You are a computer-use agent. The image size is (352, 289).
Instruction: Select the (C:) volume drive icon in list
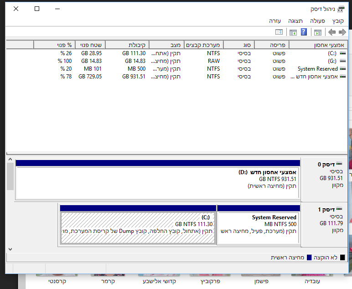coord(343,53)
